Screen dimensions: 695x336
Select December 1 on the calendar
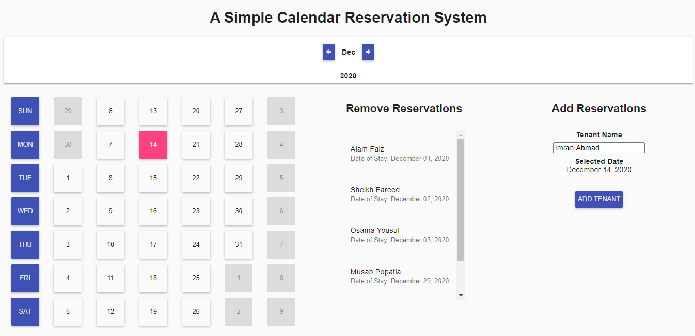67,178
